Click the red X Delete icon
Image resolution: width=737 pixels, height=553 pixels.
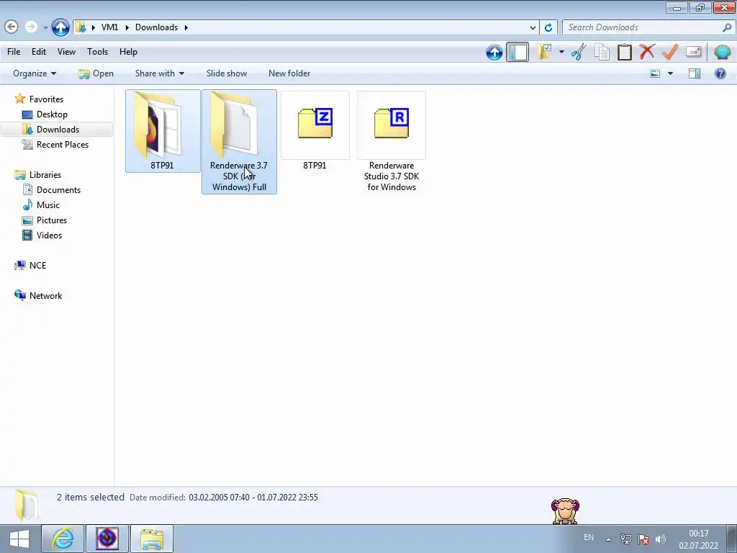(647, 51)
